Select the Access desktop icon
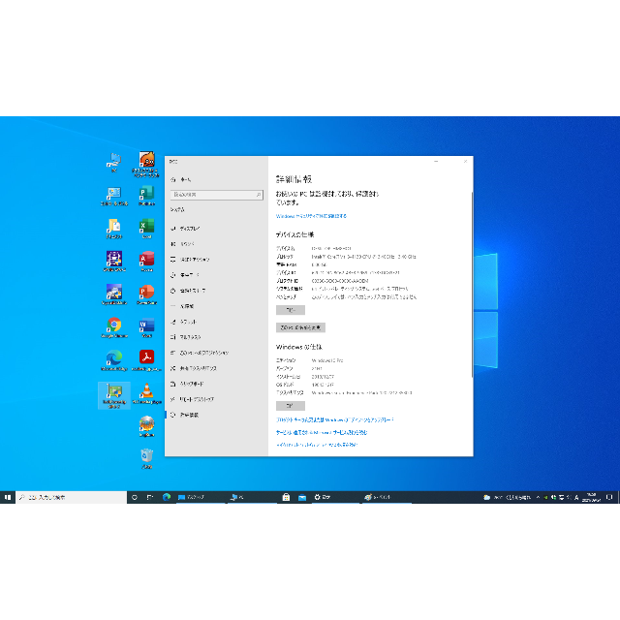The width and height of the screenshot is (620, 620). pos(146,262)
